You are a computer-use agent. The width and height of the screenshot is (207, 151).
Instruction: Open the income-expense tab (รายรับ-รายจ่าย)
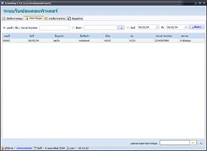(55, 18)
